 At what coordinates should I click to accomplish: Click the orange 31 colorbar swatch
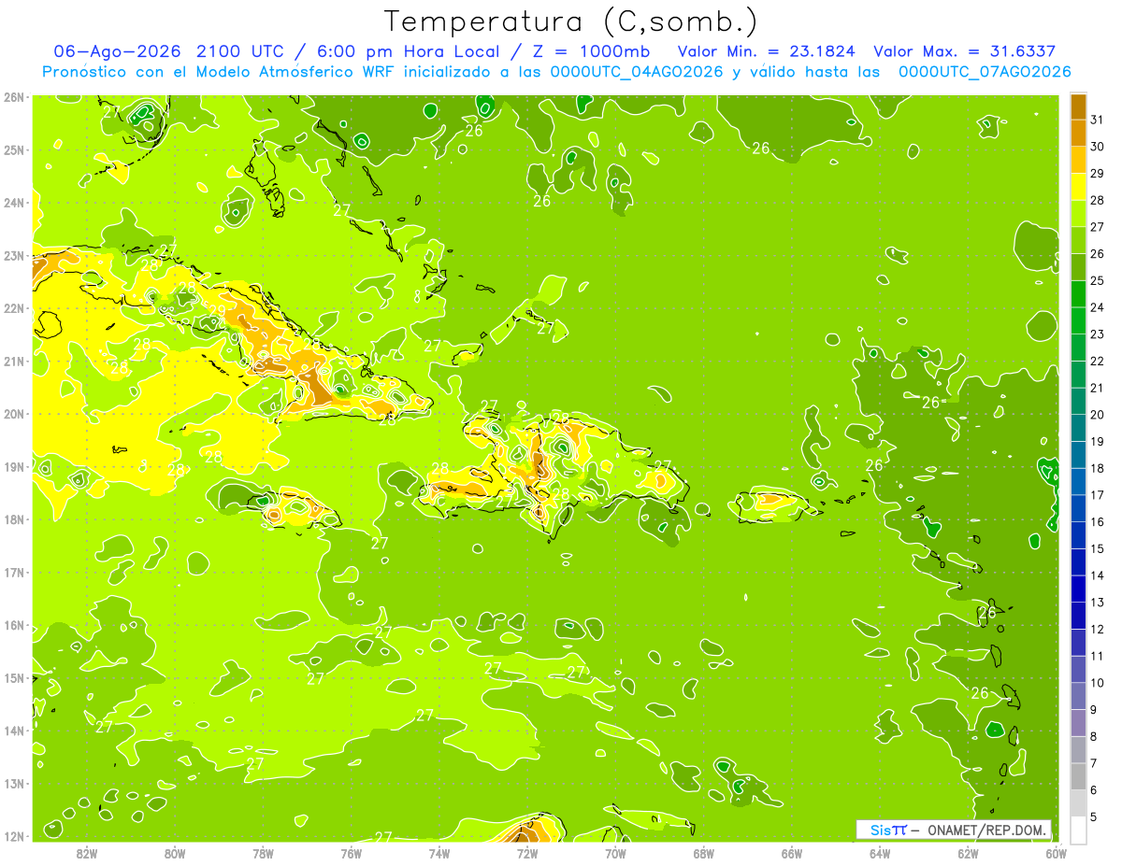point(1078,107)
